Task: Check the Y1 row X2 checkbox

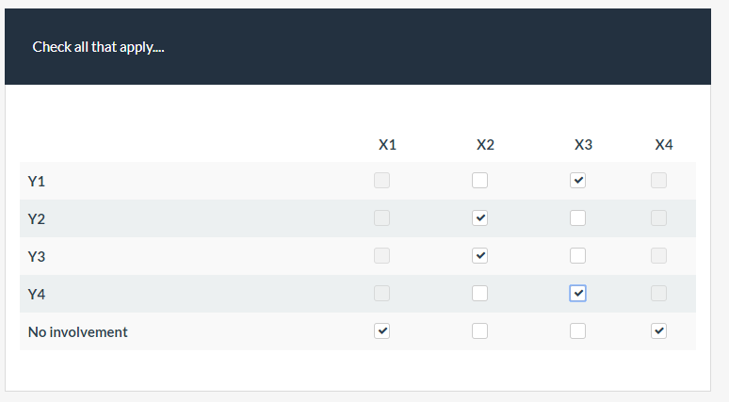Action: point(480,181)
